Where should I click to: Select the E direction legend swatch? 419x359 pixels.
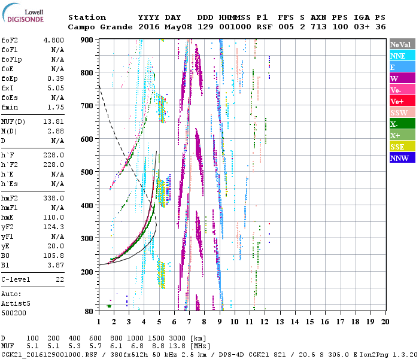click(x=402, y=67)
